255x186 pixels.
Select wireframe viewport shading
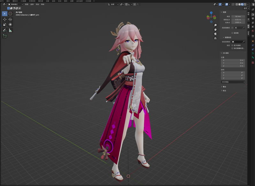[237, 4]
